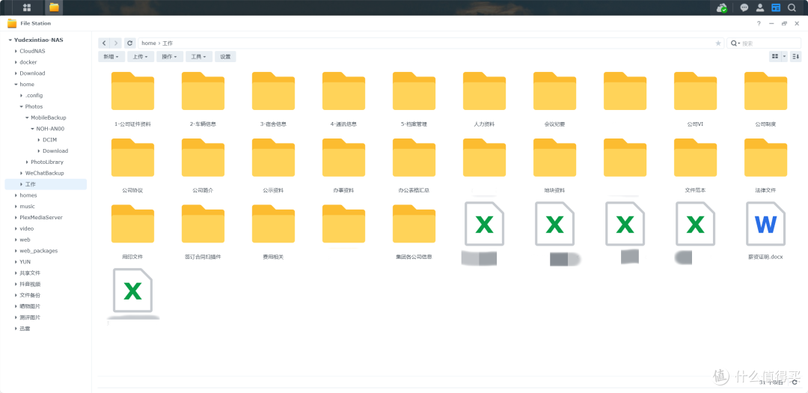Refresh the current folder listing
The width and height of the screenshot is (808, 393).
coord(130,43)
